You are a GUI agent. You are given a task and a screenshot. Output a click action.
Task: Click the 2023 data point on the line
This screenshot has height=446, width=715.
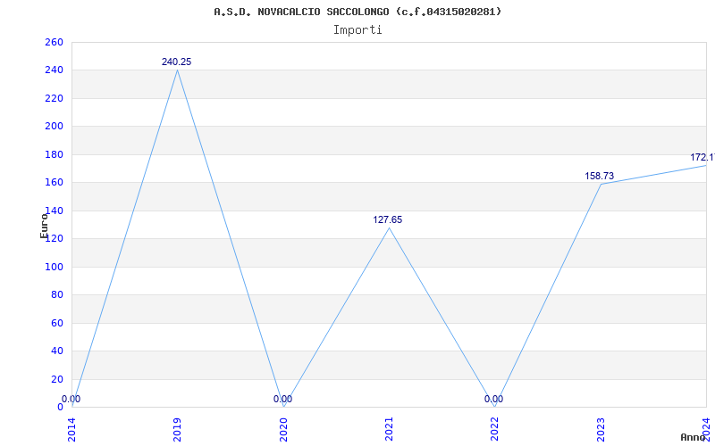[x=601, y=184]
